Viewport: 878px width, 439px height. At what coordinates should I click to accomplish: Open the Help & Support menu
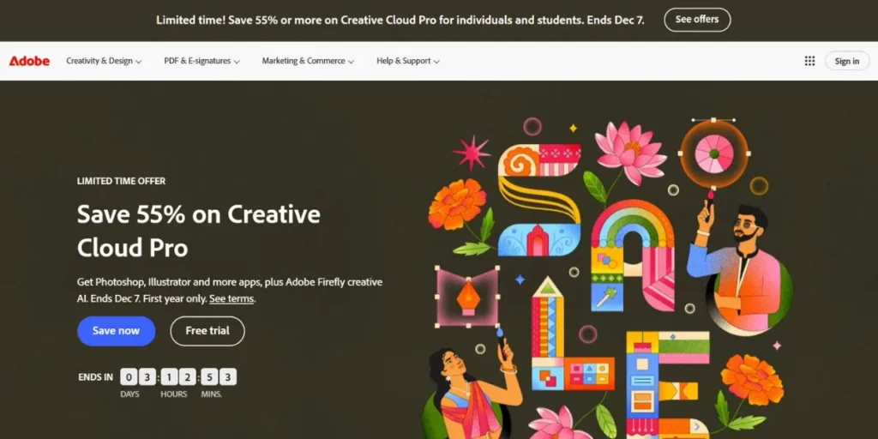pos(407,61)
